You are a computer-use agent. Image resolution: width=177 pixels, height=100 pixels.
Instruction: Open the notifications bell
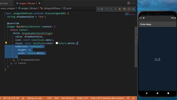pyautogui.click(x=133, y=98)
